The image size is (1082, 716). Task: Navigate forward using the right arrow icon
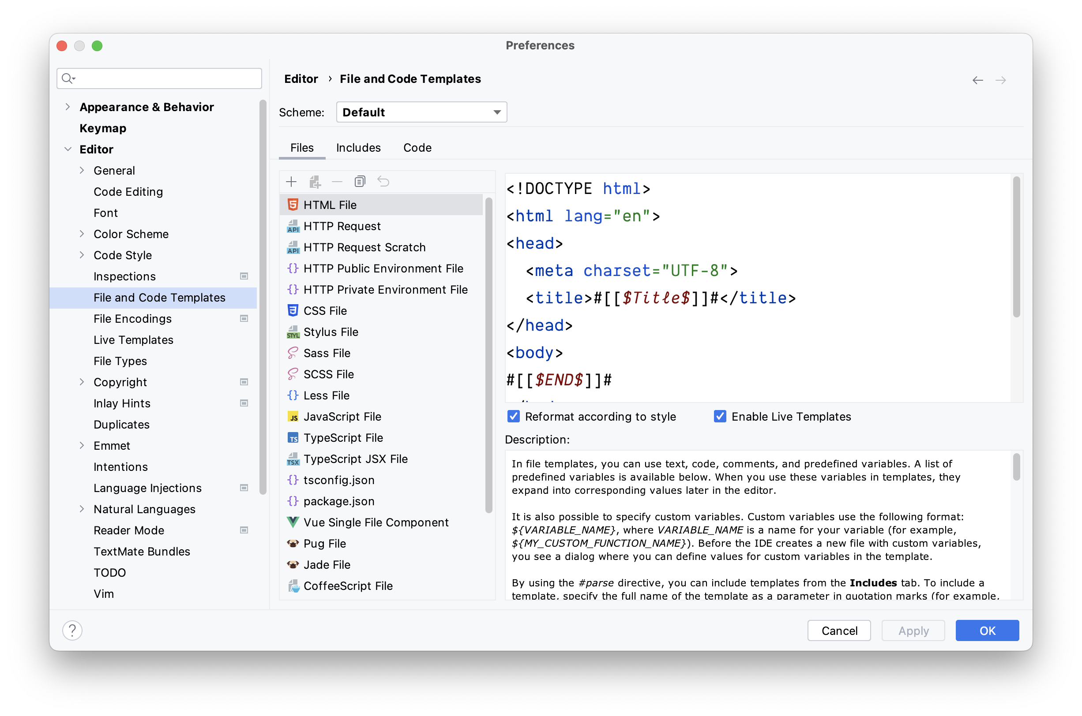pos(1001,80)
